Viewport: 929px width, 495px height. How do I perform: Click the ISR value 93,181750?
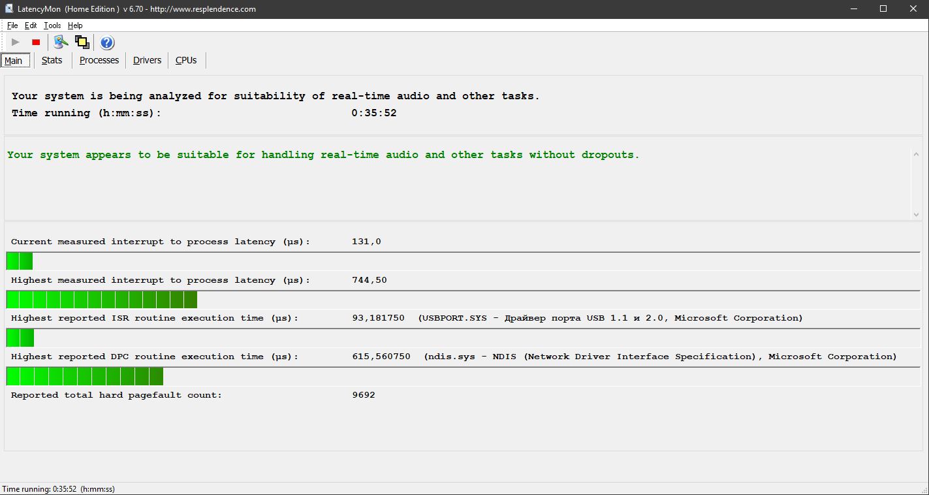point(378,318)
